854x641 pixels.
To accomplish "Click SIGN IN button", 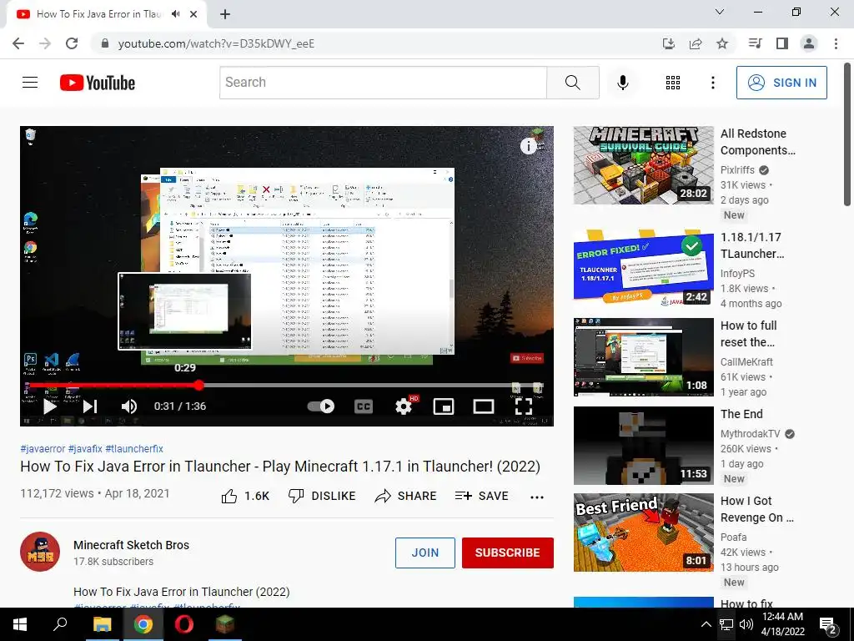I will point(781,83).
